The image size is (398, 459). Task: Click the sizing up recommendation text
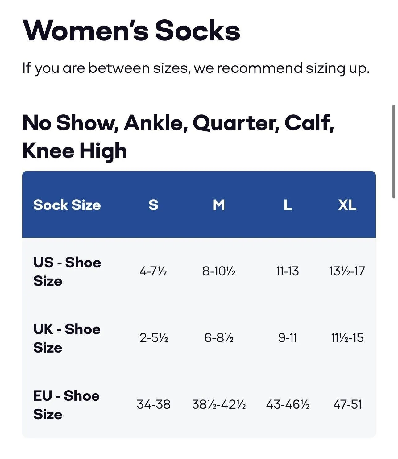pyautogui.click(x=196, y=68)
